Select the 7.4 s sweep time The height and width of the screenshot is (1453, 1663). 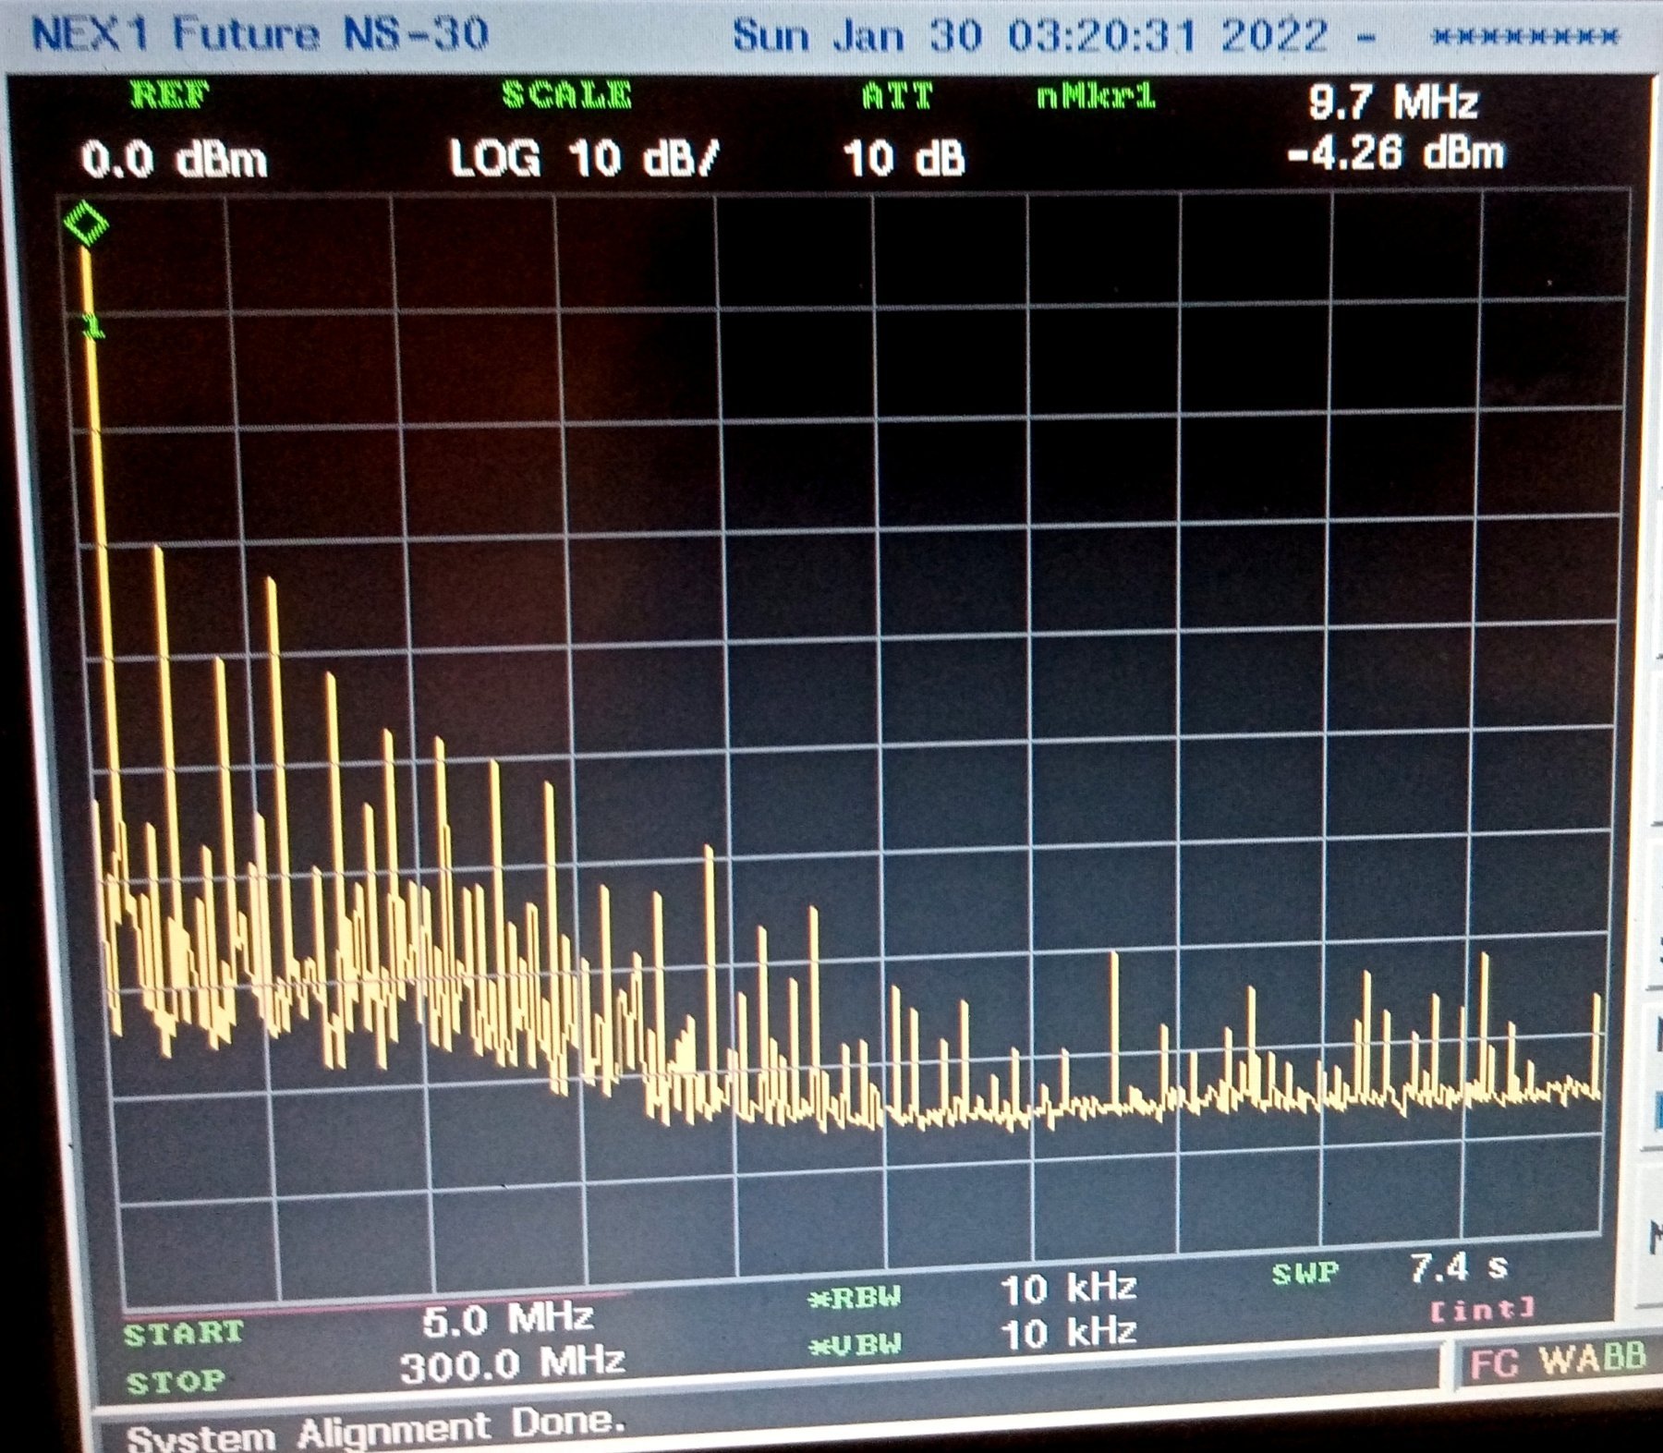[x=1458, y=1267]
